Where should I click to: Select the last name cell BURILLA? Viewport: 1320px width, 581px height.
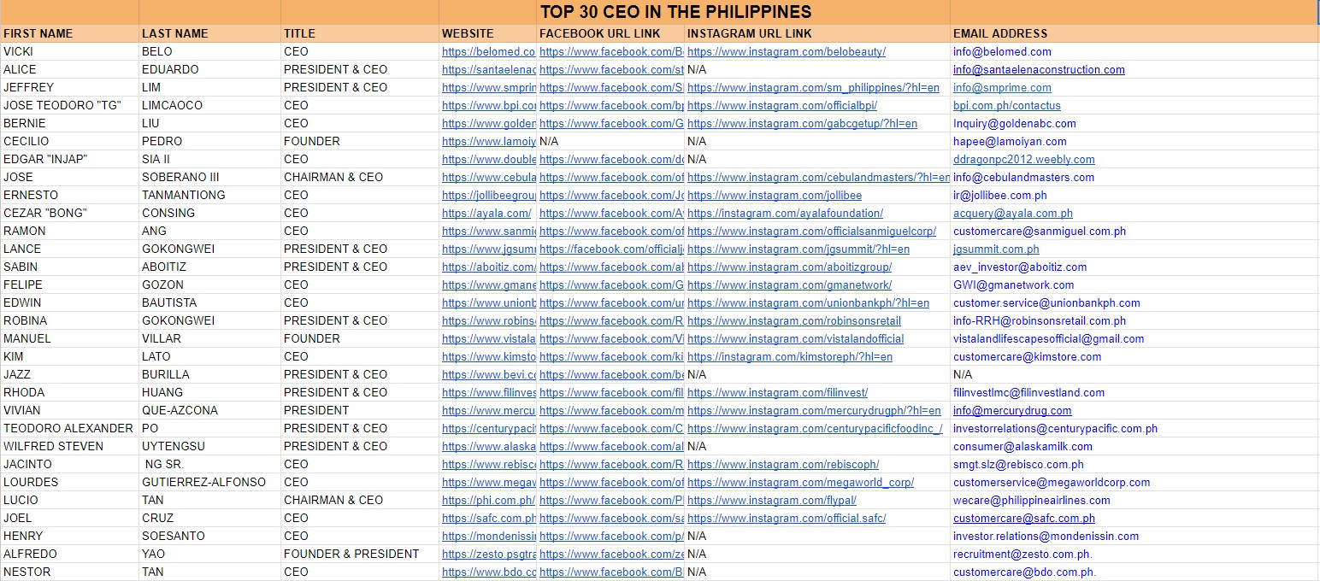(209, 375)
